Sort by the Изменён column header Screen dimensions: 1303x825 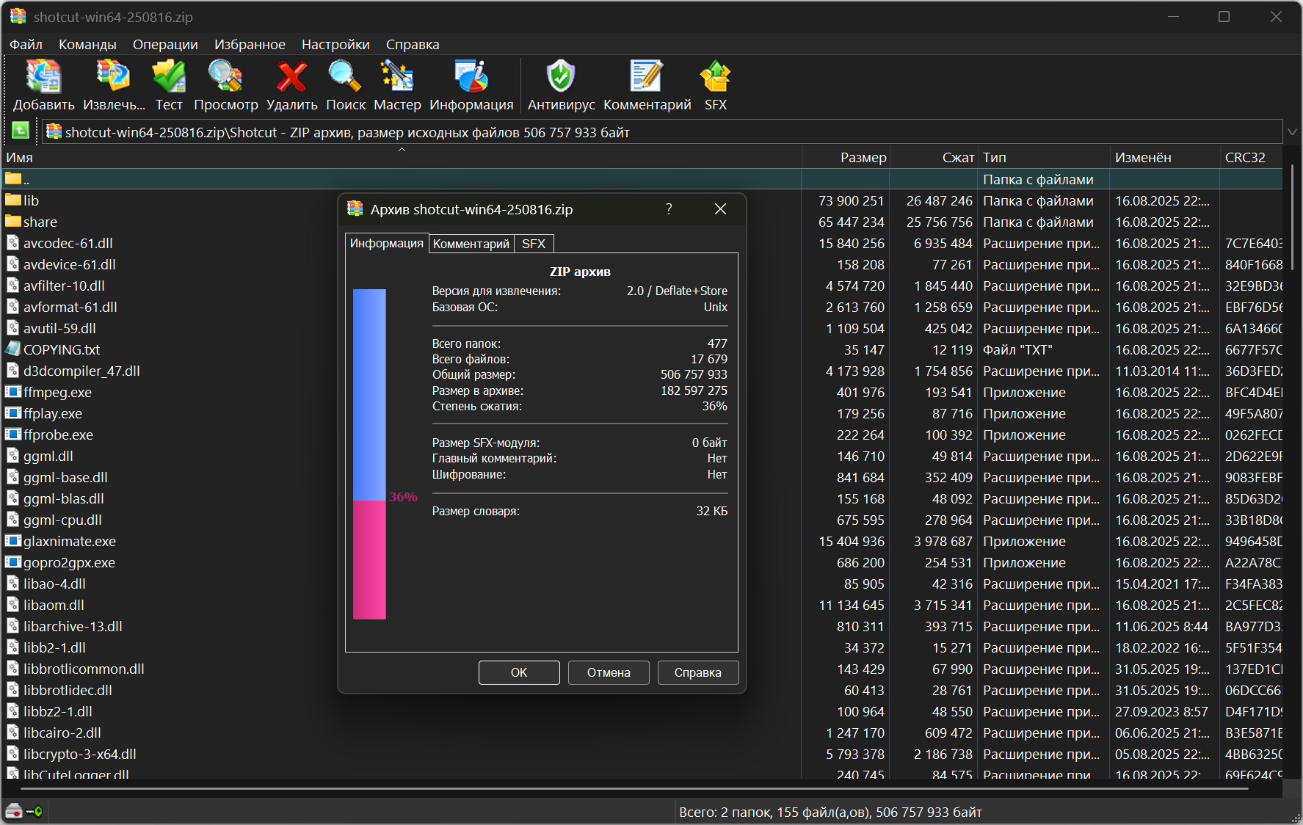[1165, 157]
